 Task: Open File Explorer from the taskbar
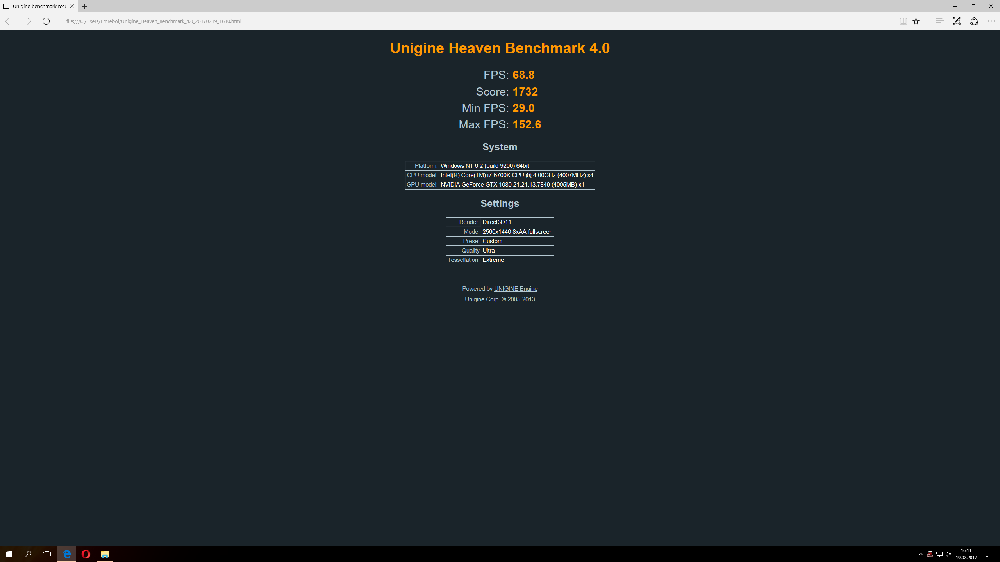pyautogui.click(x=105, y=554)
